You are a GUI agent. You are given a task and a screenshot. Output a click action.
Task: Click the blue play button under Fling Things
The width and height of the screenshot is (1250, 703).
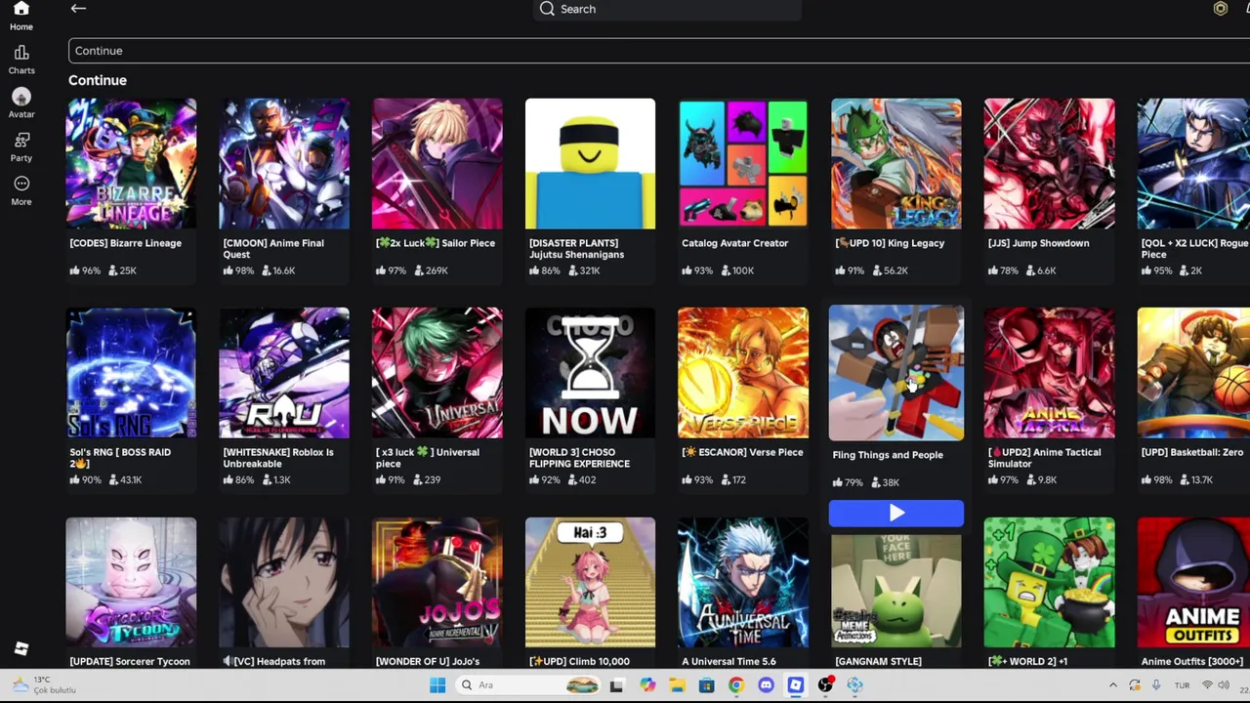click(x=896, y=514)
